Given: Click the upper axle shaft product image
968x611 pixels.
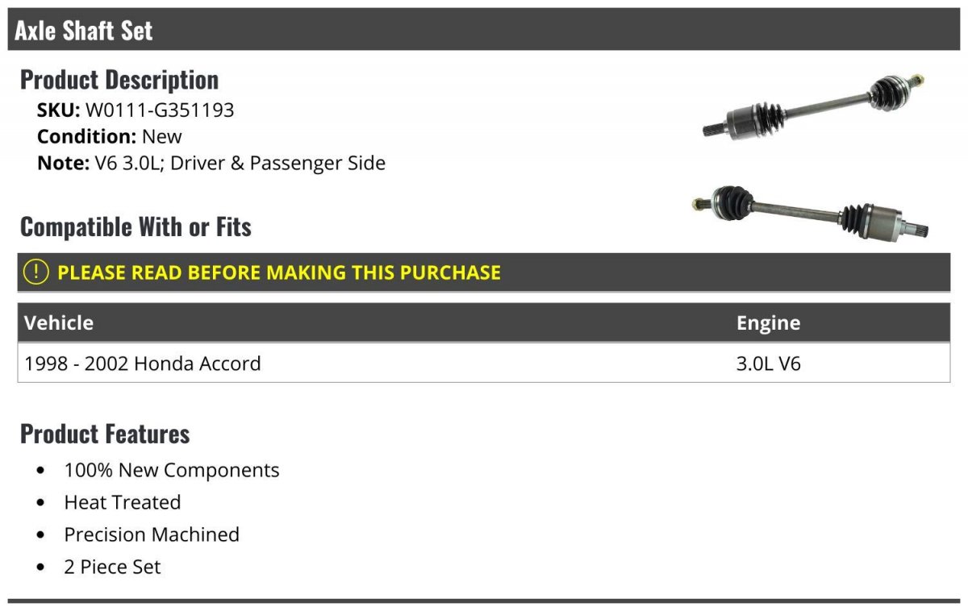Looking at the screenshot, I should pos(813,106).
